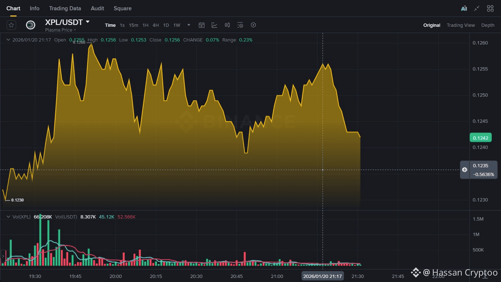Collapse the volume indicator legend chevron
Image resolution: width=501 pixels, height=282 pixels.
tap(8, 217)
